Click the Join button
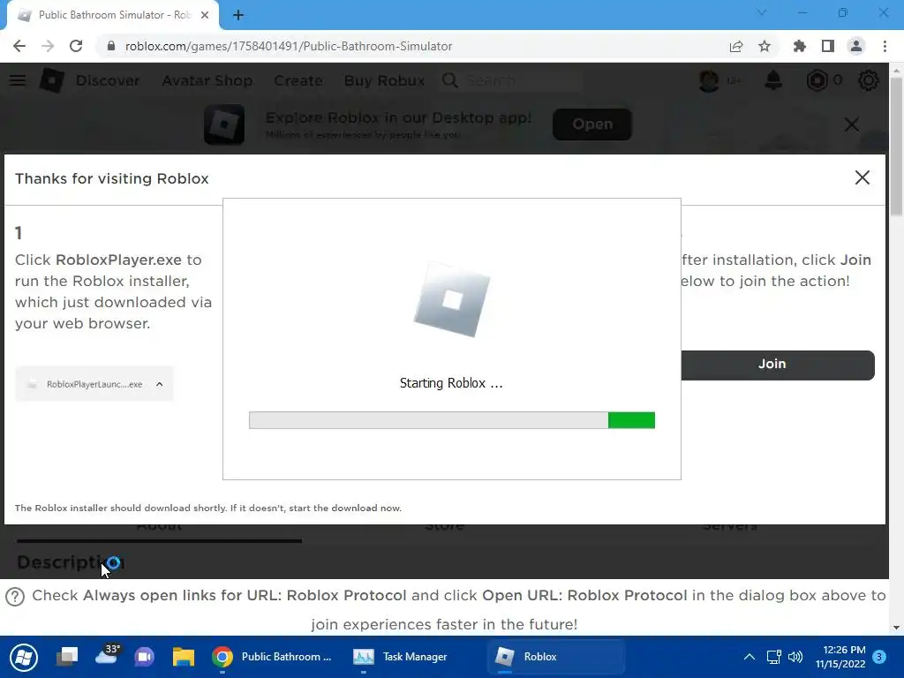 coord(778,365)
